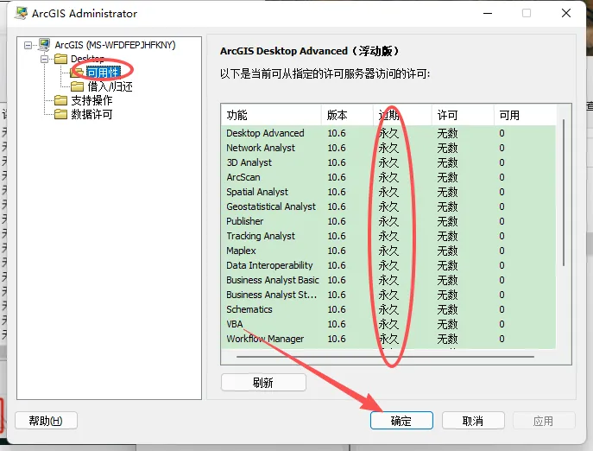Select the Geostatistical Analyst row
The height and width of the screenshot is (451, 593).
388,206
